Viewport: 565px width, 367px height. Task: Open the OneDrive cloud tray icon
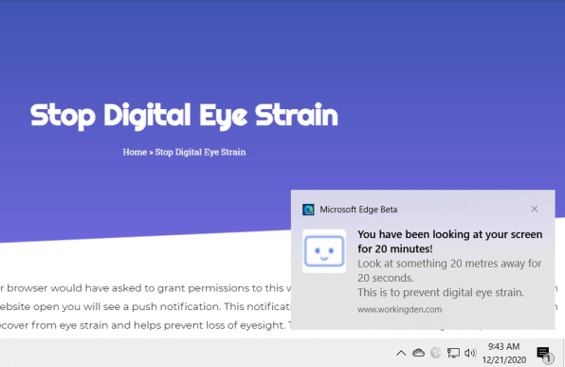point(418,353)
